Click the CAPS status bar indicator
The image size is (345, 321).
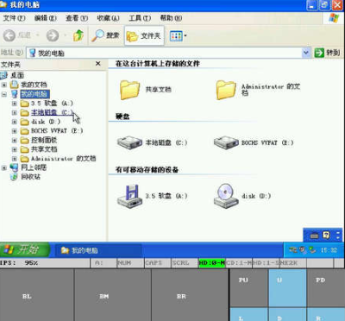pos(158,263)
